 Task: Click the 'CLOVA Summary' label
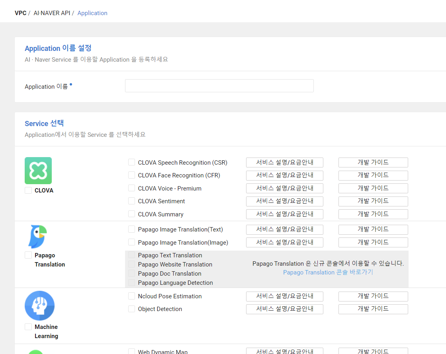tap(161, 214)
